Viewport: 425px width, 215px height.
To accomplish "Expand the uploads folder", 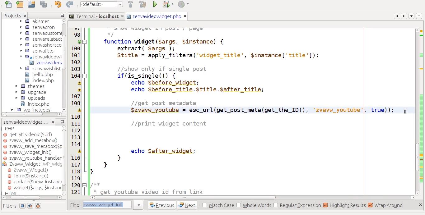I will click(x=16, y=98).
